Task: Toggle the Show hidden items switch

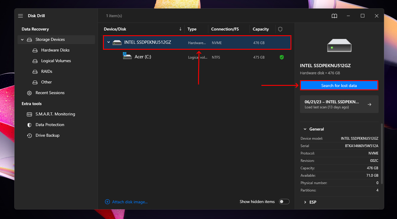Action: (x=284, y=202)
